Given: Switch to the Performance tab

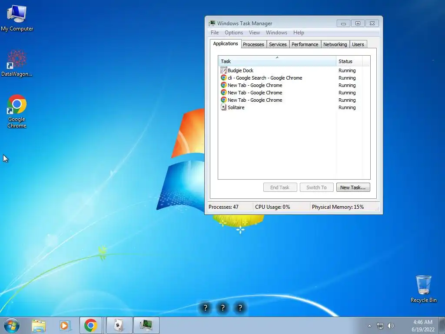Looking at the screenshot, I should (305, 44).
